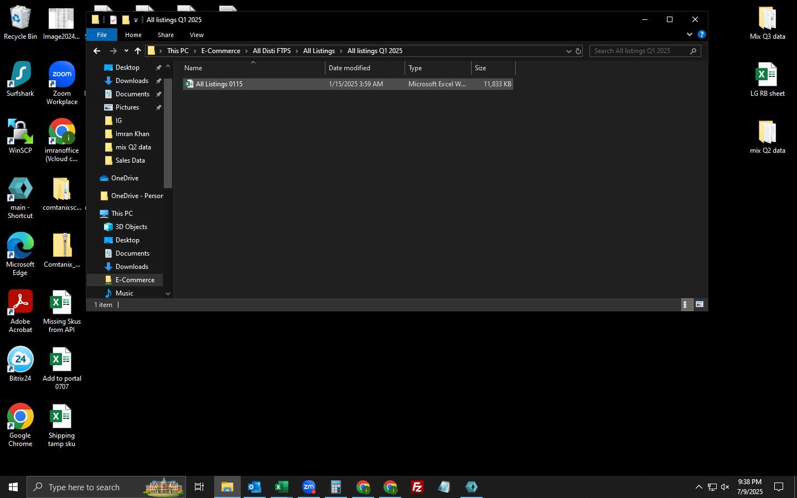Screen dimensions: 797x498
Task: Open the Home ribbon tab
Action: pos(133,35)
